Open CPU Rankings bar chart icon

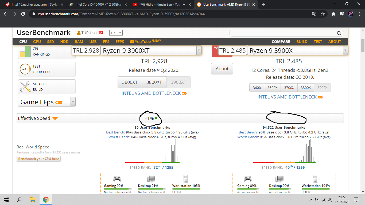[25, 51]
